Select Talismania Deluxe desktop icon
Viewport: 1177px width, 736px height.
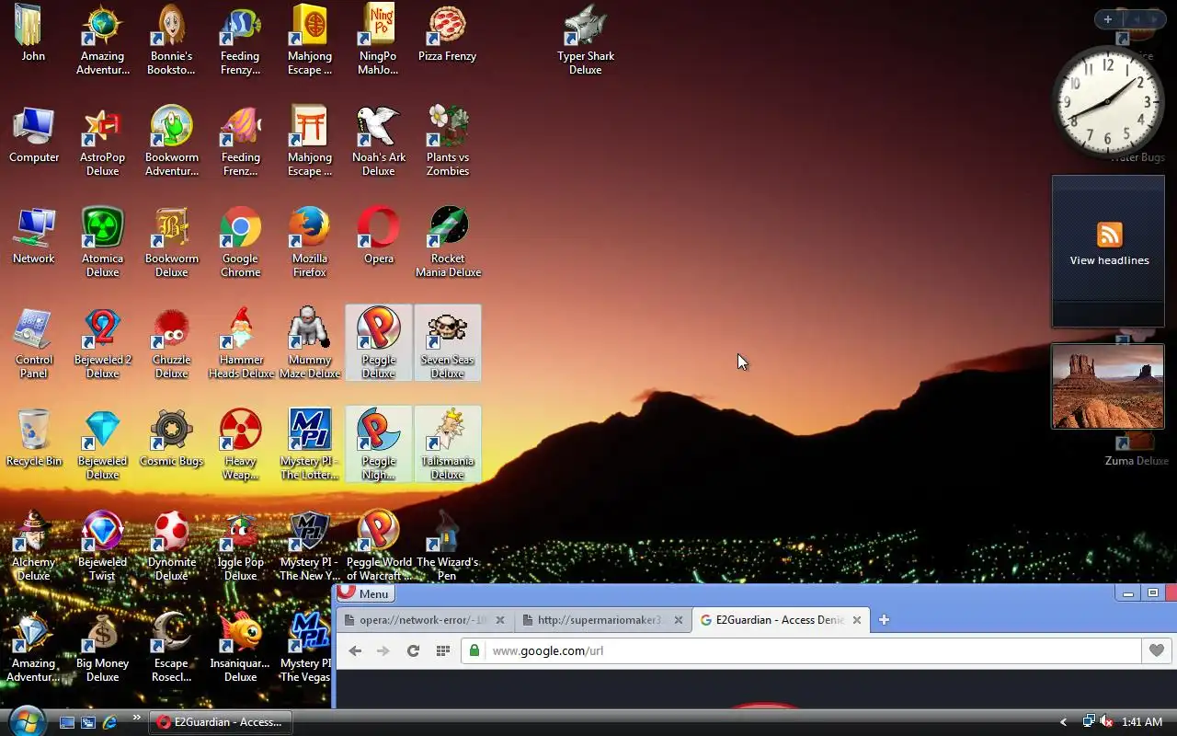[x=448, y=444]
